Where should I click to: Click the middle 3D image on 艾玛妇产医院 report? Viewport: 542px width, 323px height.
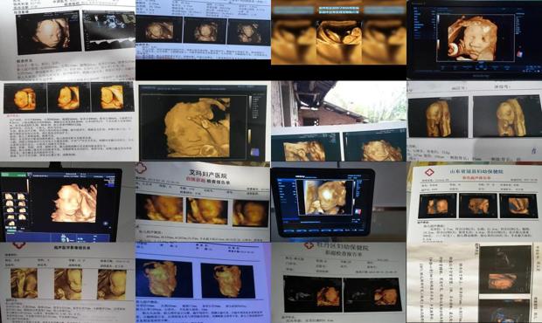coord(207,210)
